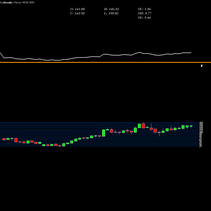The height and width of the screenshot is (211, 211).
Task: Select the low price 'L: 130.02'
Action: 111,14
